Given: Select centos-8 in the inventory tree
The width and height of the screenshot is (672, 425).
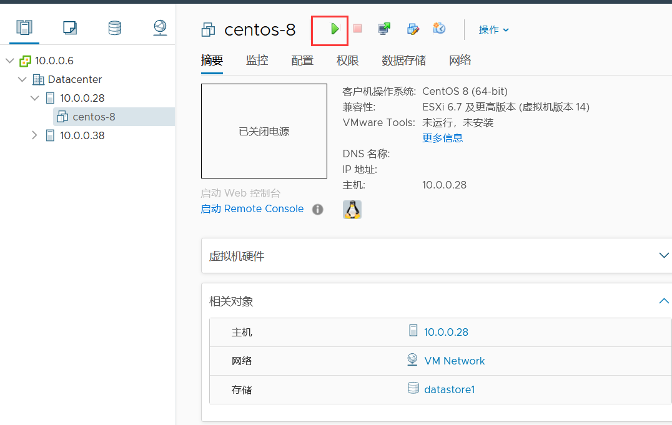Looking at the screenshot, I should point(94,117).
